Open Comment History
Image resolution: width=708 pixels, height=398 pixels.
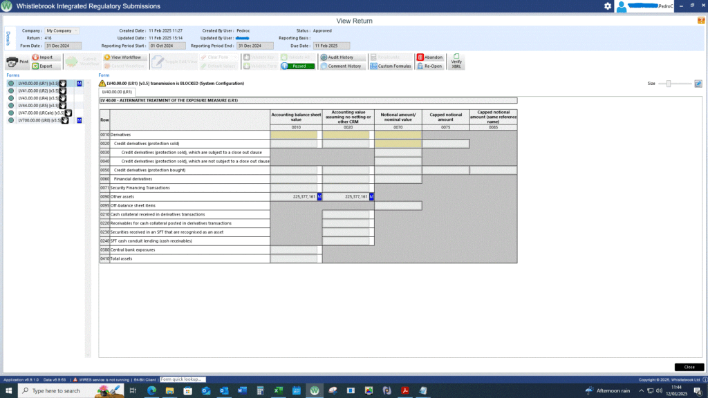coord(340,66)
